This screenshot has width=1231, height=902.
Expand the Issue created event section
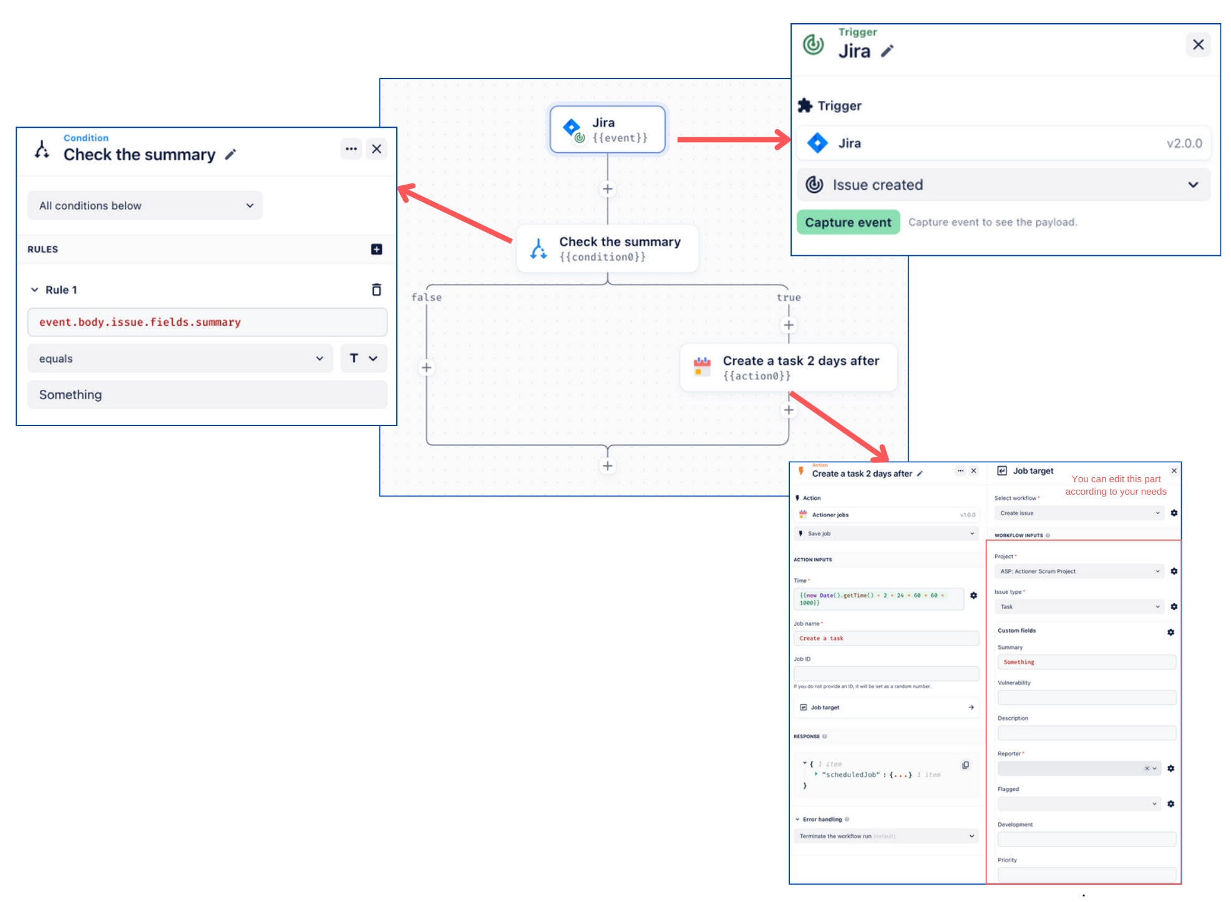(x=1194, y=185)
